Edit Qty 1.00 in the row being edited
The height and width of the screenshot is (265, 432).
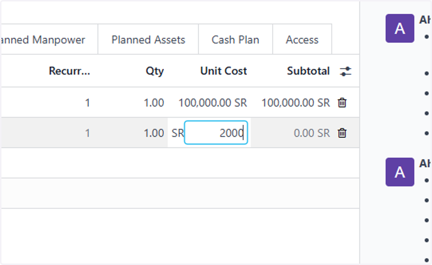point(154,133)
